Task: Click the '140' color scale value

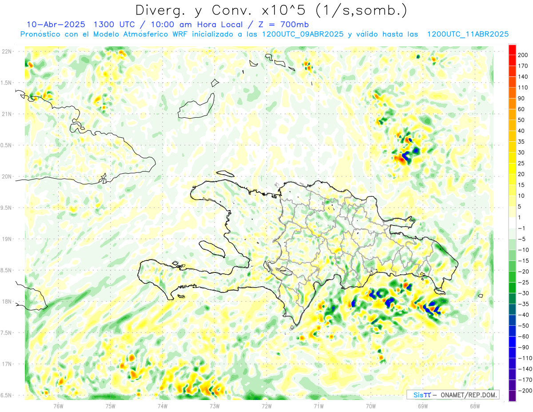Action: (524, 77)
